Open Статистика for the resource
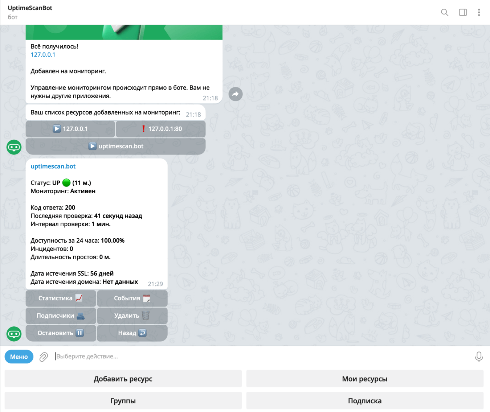Image resolution: width=490 pixels, height=412 pixels. point(61,298)
